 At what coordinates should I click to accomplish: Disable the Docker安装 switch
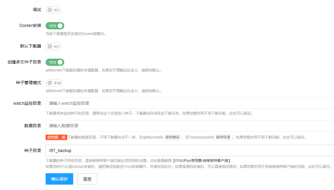[55, 26]
